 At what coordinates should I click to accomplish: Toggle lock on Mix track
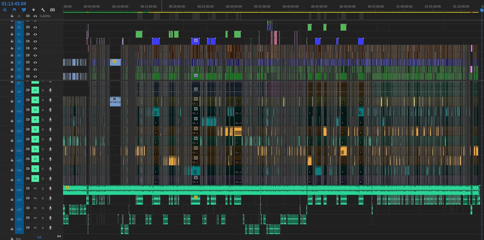[x=12, y=238]
